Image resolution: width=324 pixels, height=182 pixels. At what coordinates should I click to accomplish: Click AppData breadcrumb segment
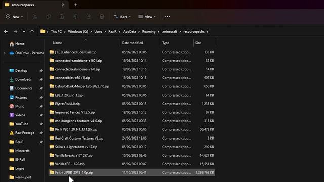130,31
